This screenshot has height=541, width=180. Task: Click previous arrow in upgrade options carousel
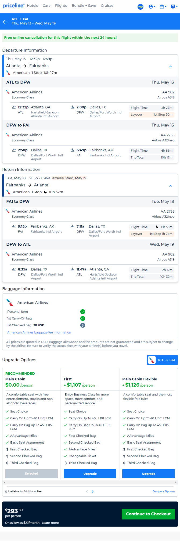pyautogui.click(x=87, y=491)
